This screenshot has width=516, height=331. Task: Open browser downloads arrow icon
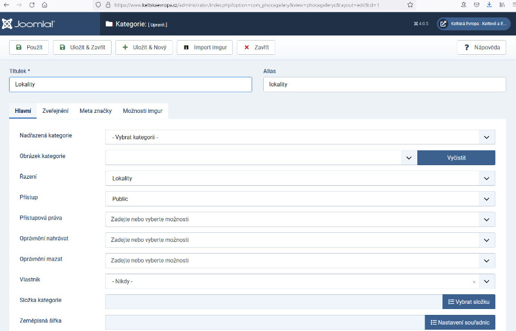click(488, 5)
